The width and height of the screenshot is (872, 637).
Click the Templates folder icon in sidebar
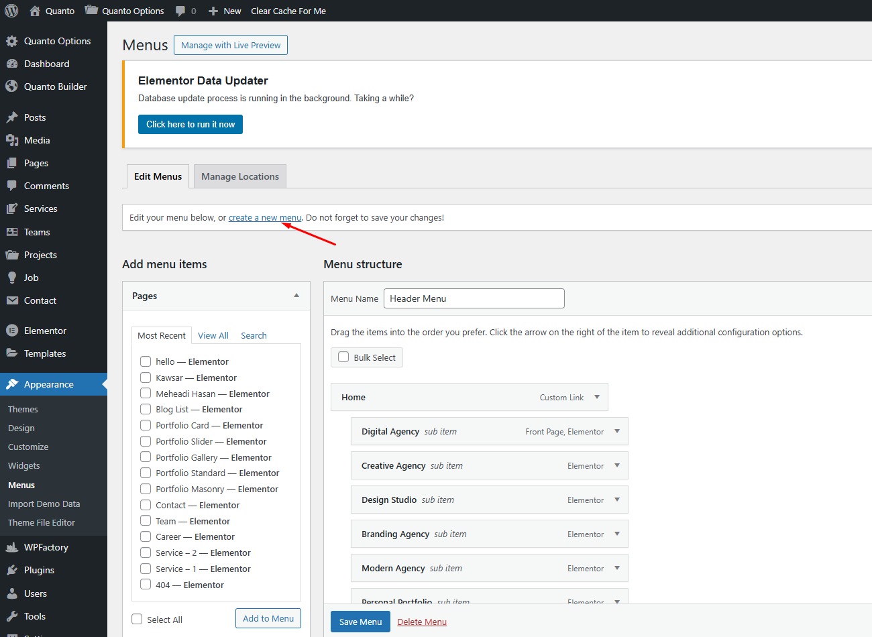12,353
